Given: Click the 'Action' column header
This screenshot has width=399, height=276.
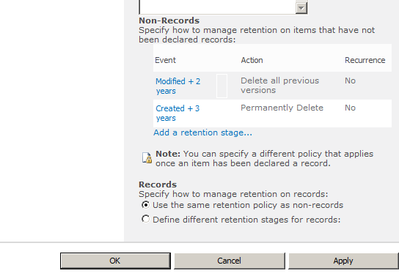Looking at the screenshot, I should (x=252, y=60).
